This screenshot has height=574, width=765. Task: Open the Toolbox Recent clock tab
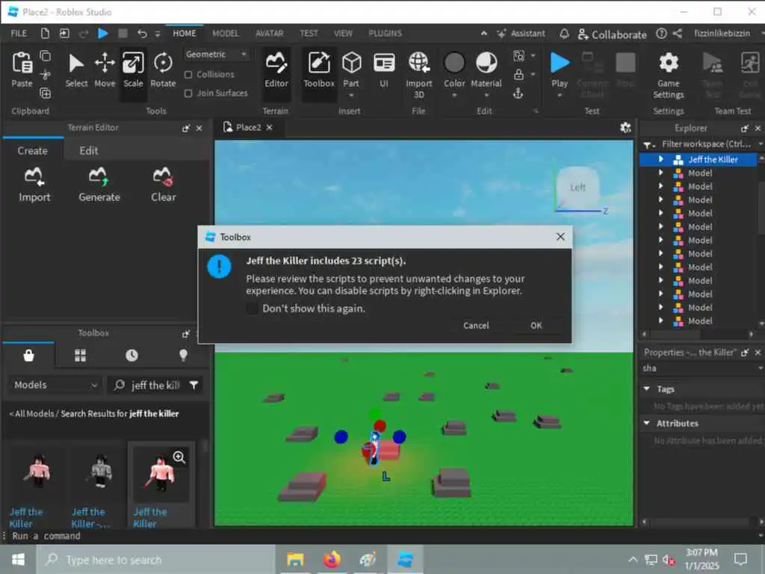coord(131,355)
